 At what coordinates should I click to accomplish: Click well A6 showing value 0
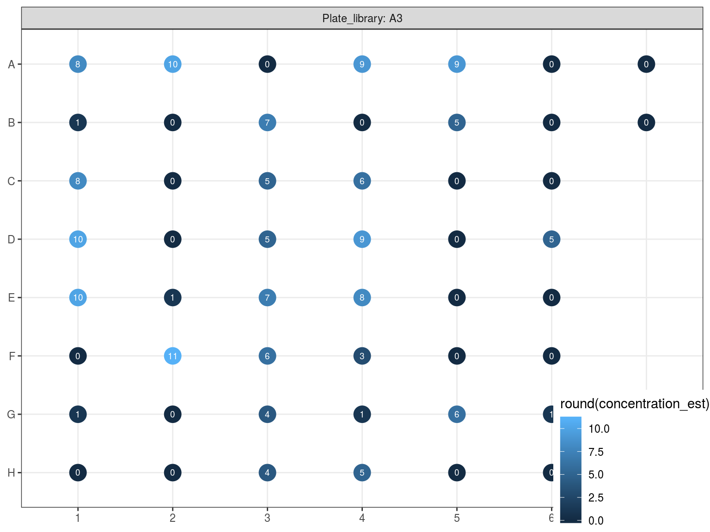click(x=551, y=64)
